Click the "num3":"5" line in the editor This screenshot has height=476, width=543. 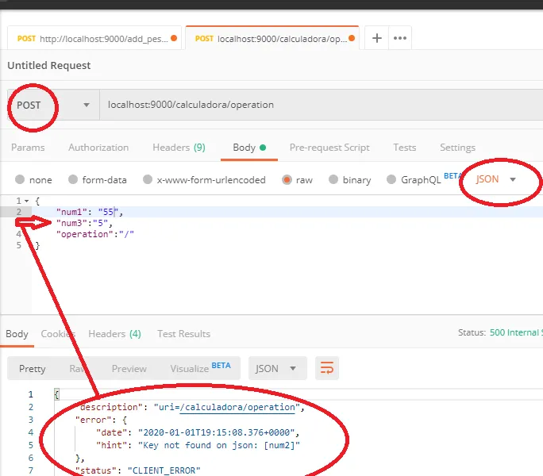[x=84, y=223]
